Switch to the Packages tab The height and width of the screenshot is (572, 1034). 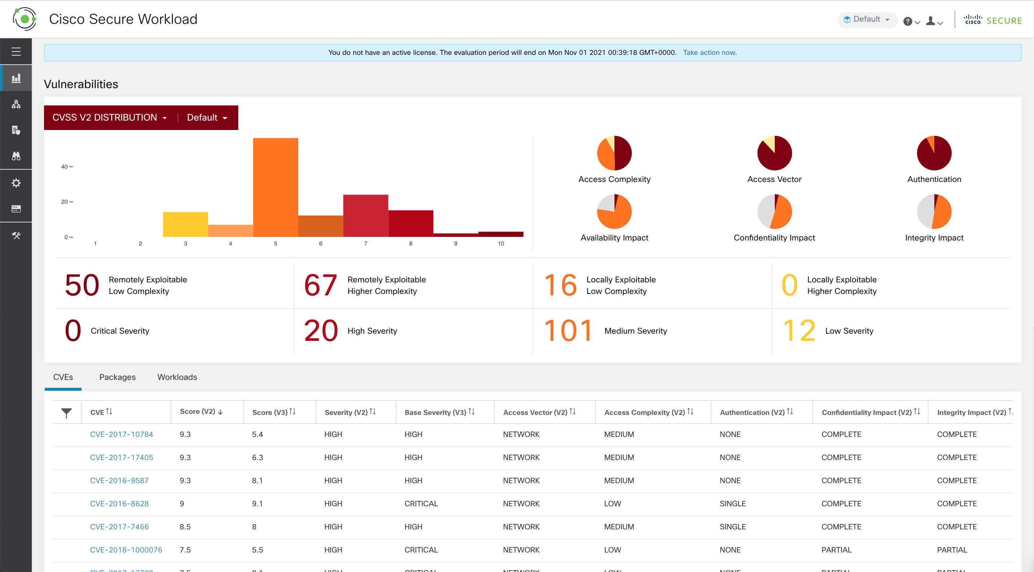(x=117, y=377)
